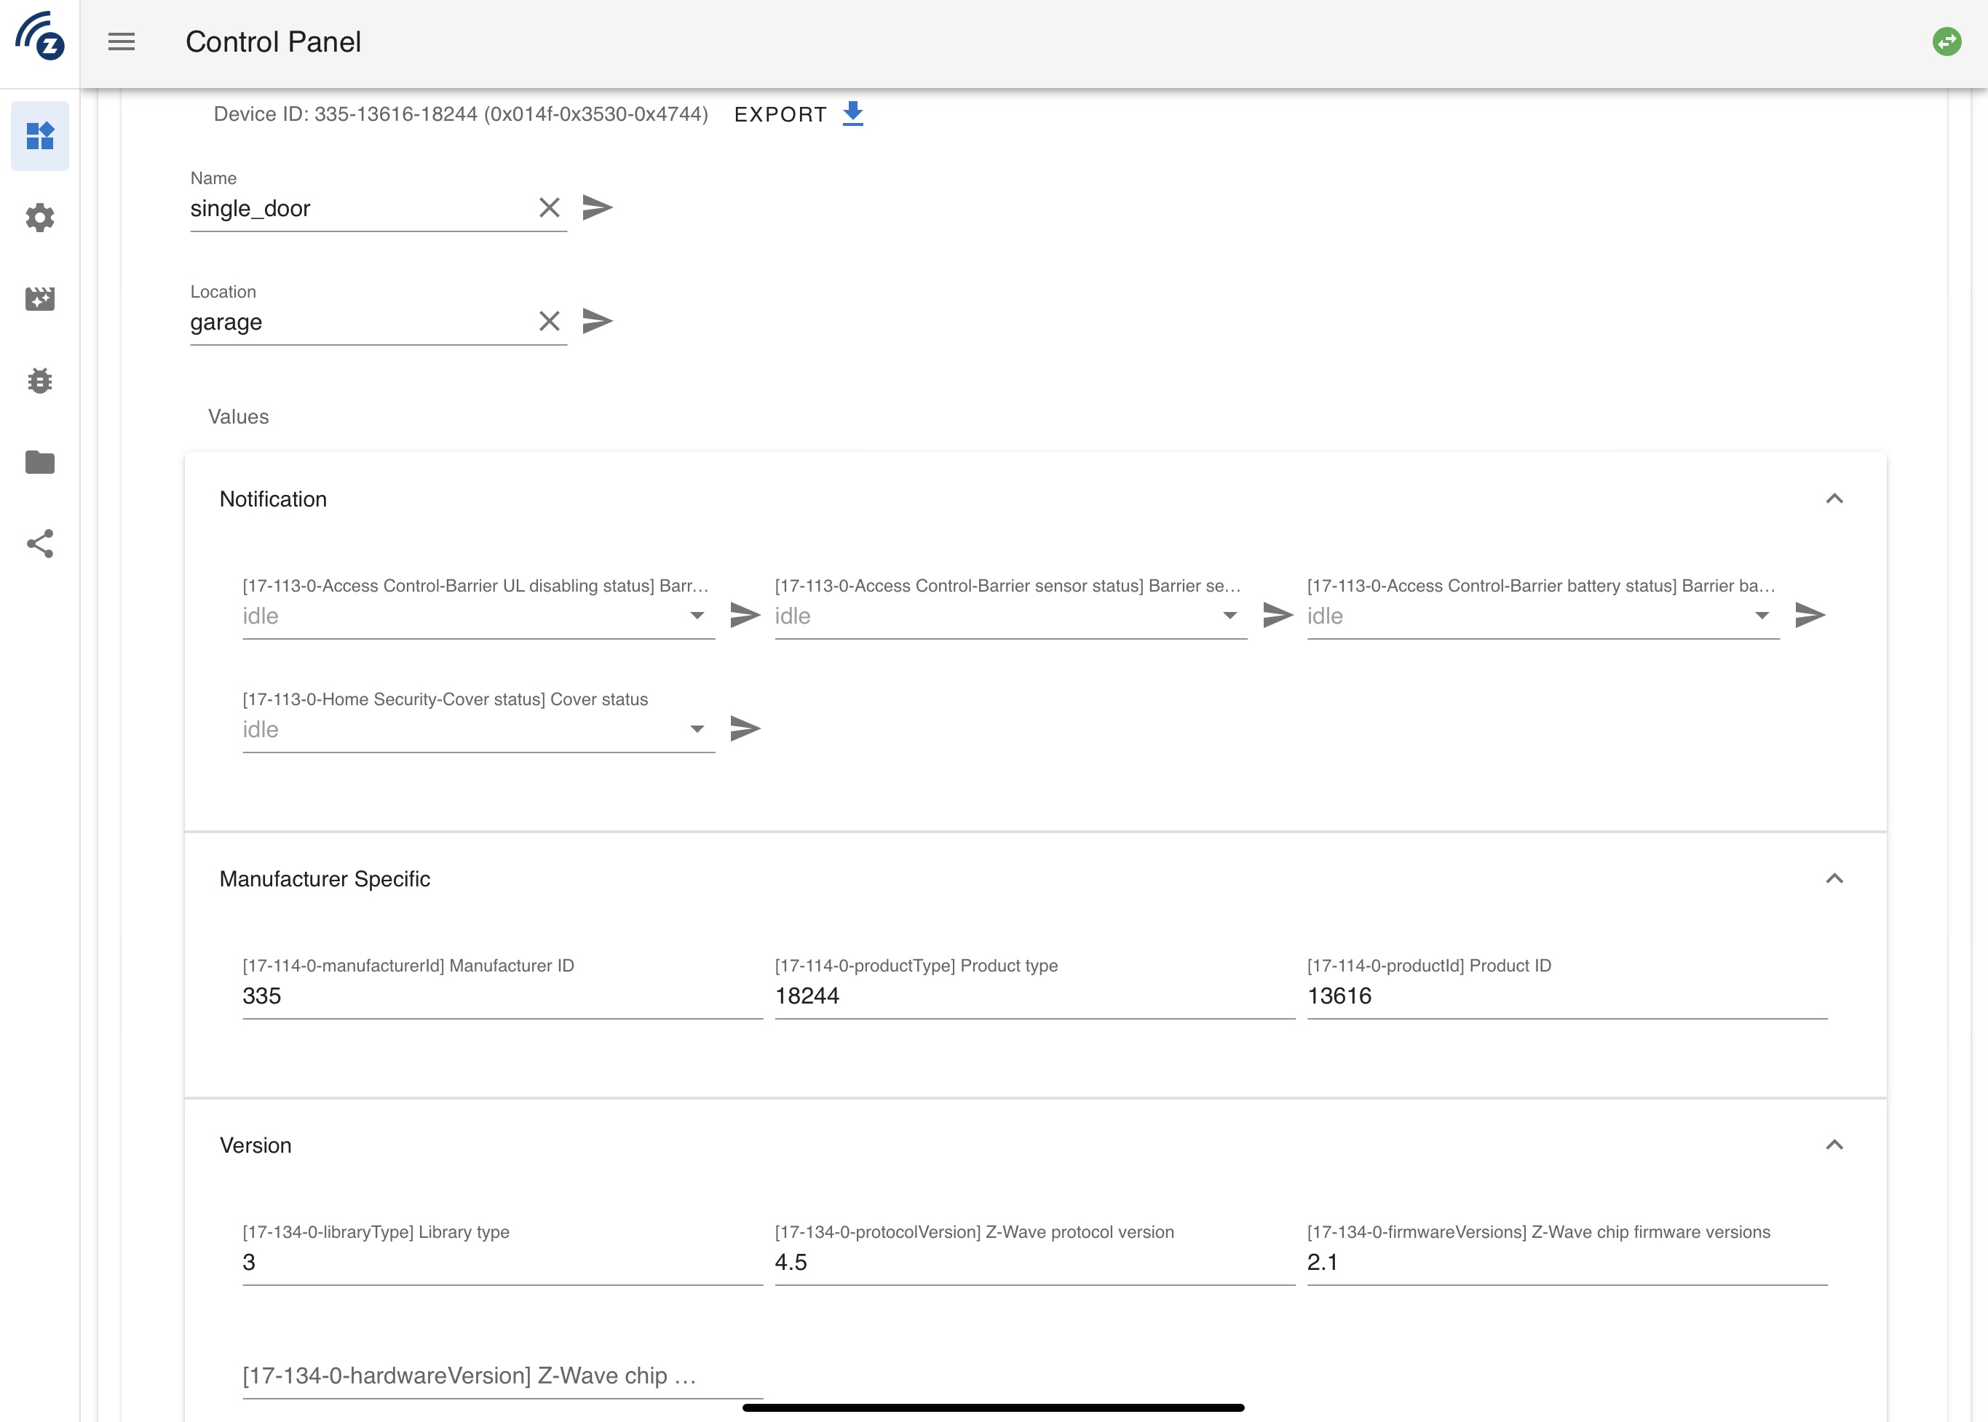
Task: Clear the Name field text
Action: click(x=549, y=207)
